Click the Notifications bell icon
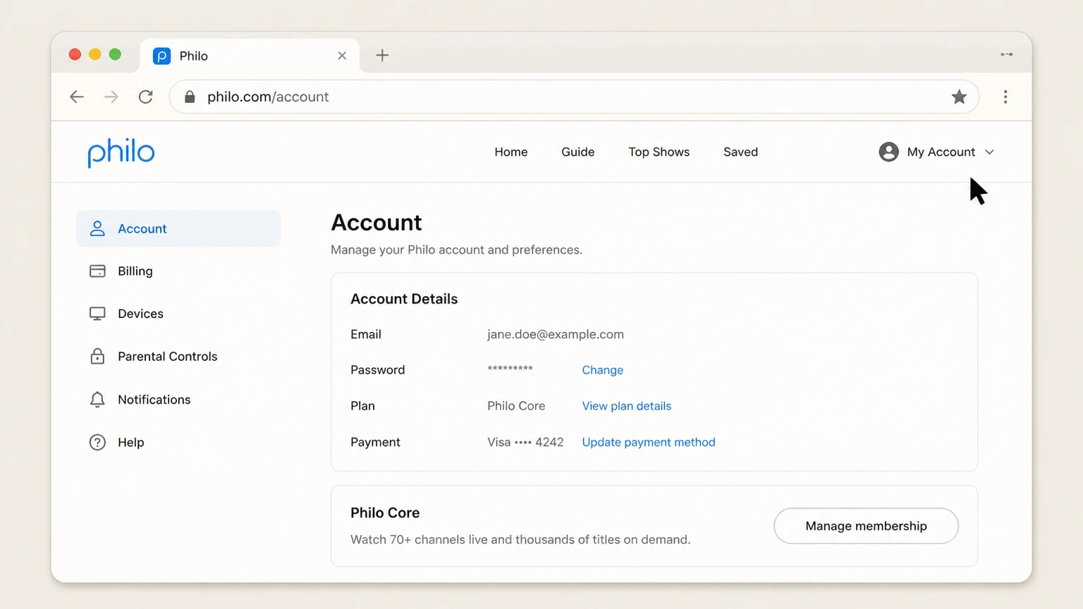 point(97,400)
